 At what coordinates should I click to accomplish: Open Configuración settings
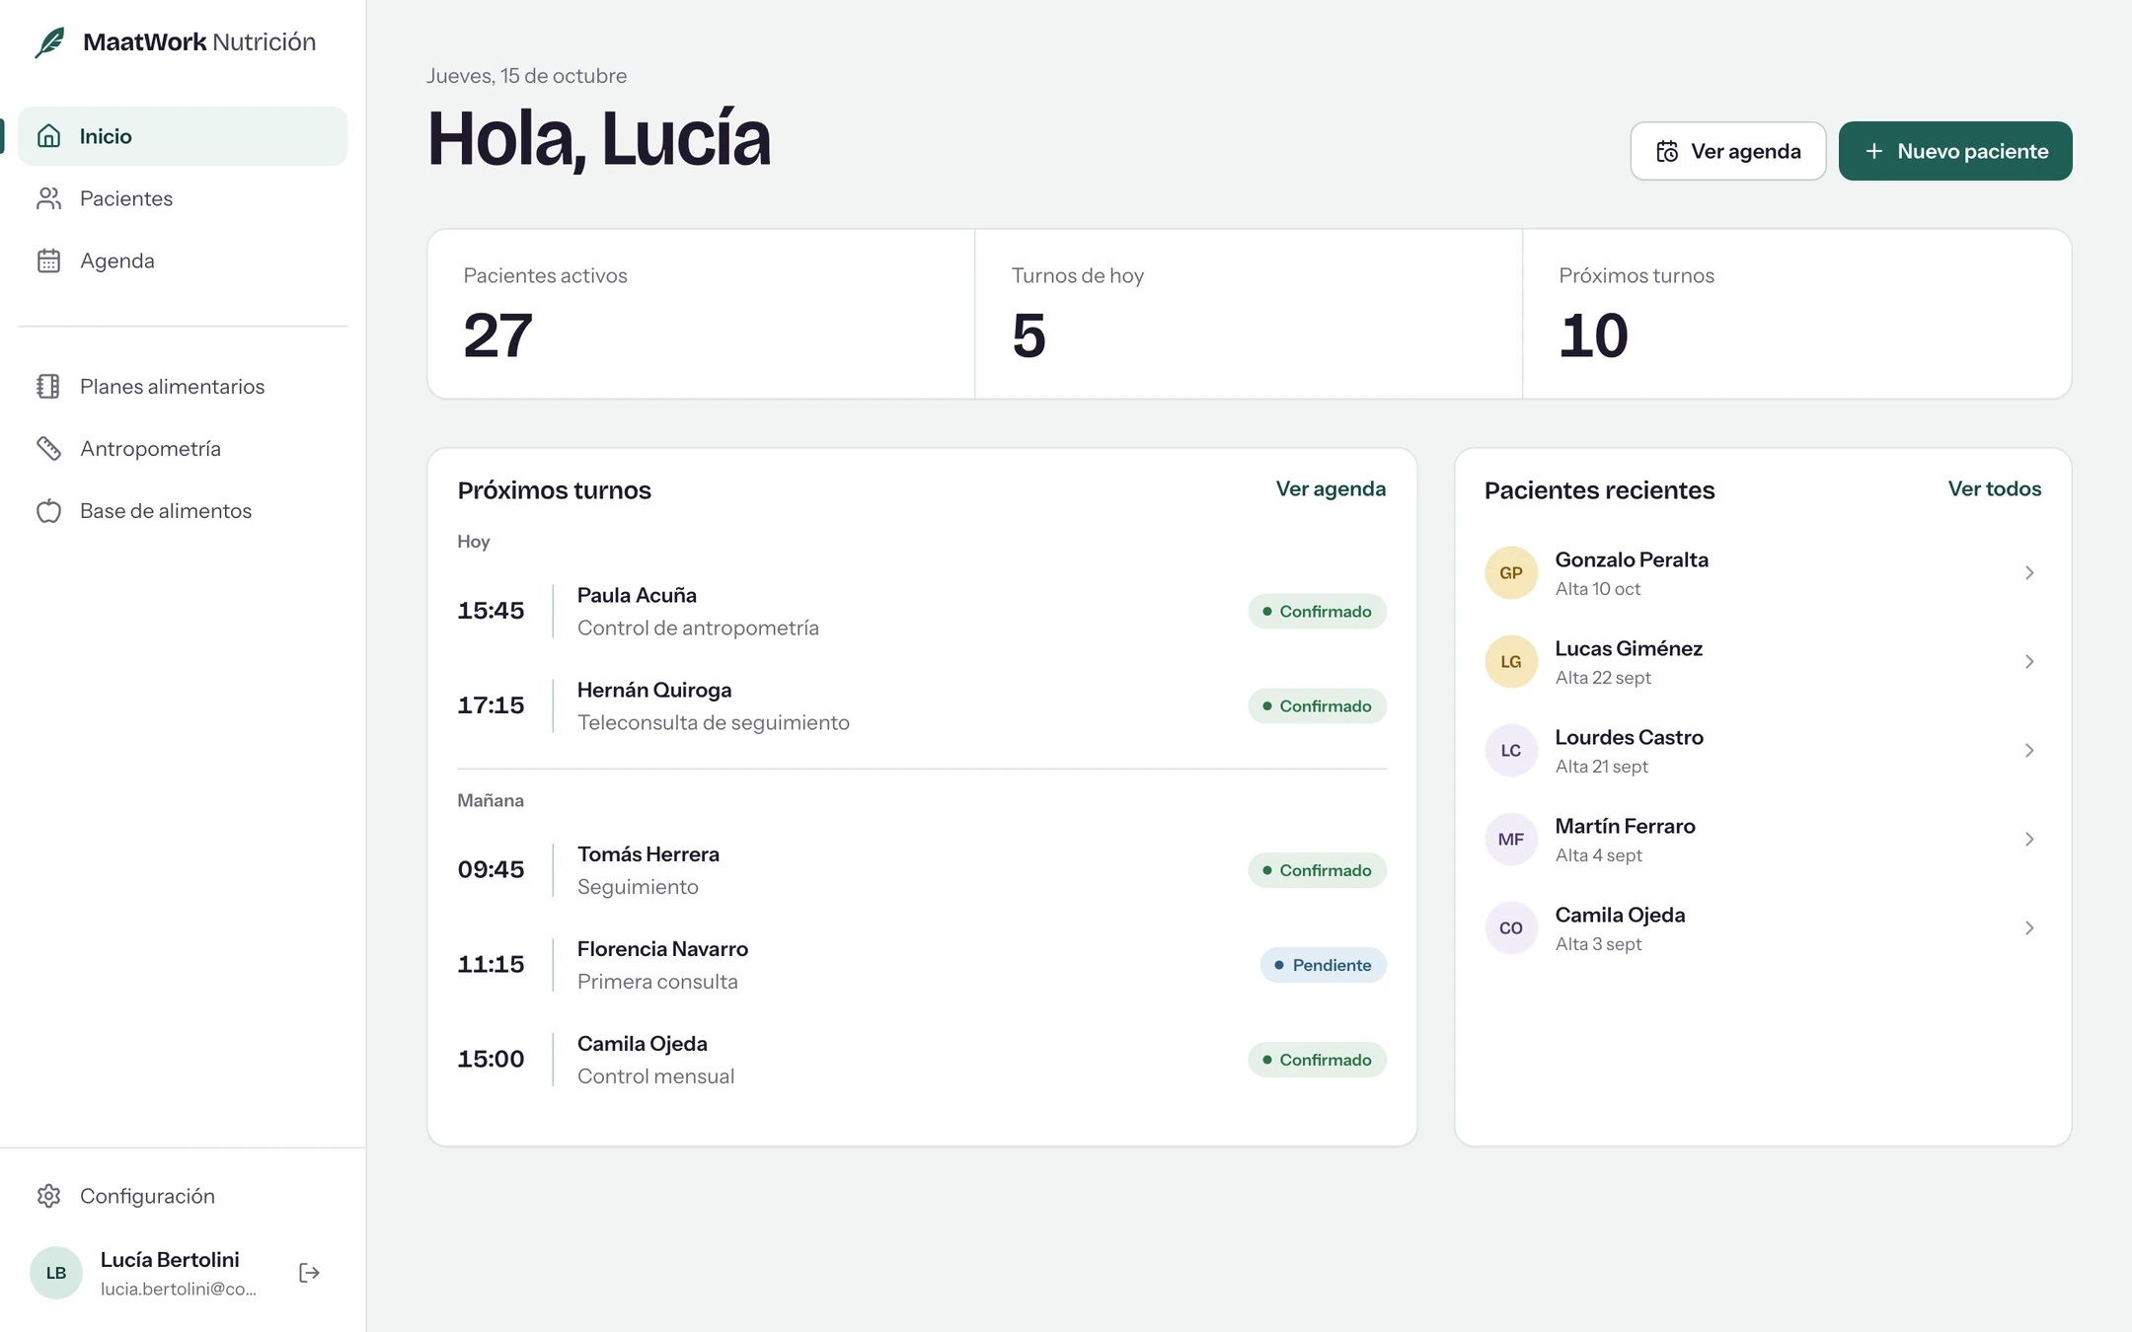pyautogui.click(x=183, y=1196)
